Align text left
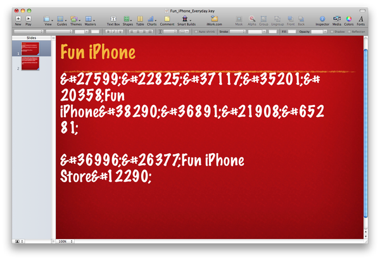Viewport: 380px width, 260px height. [x=132, y=32]
